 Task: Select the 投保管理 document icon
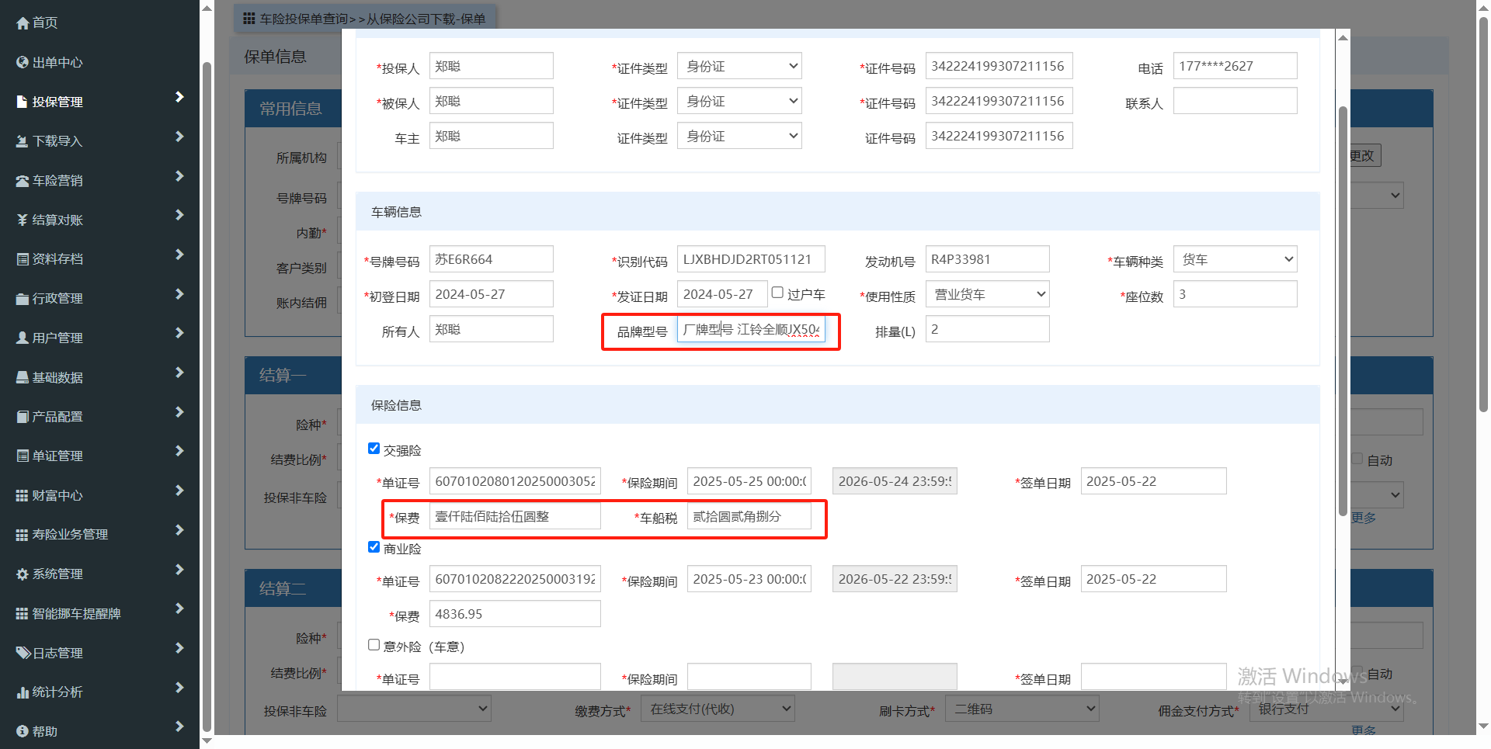pyautogui.click(x=23, y=102)
